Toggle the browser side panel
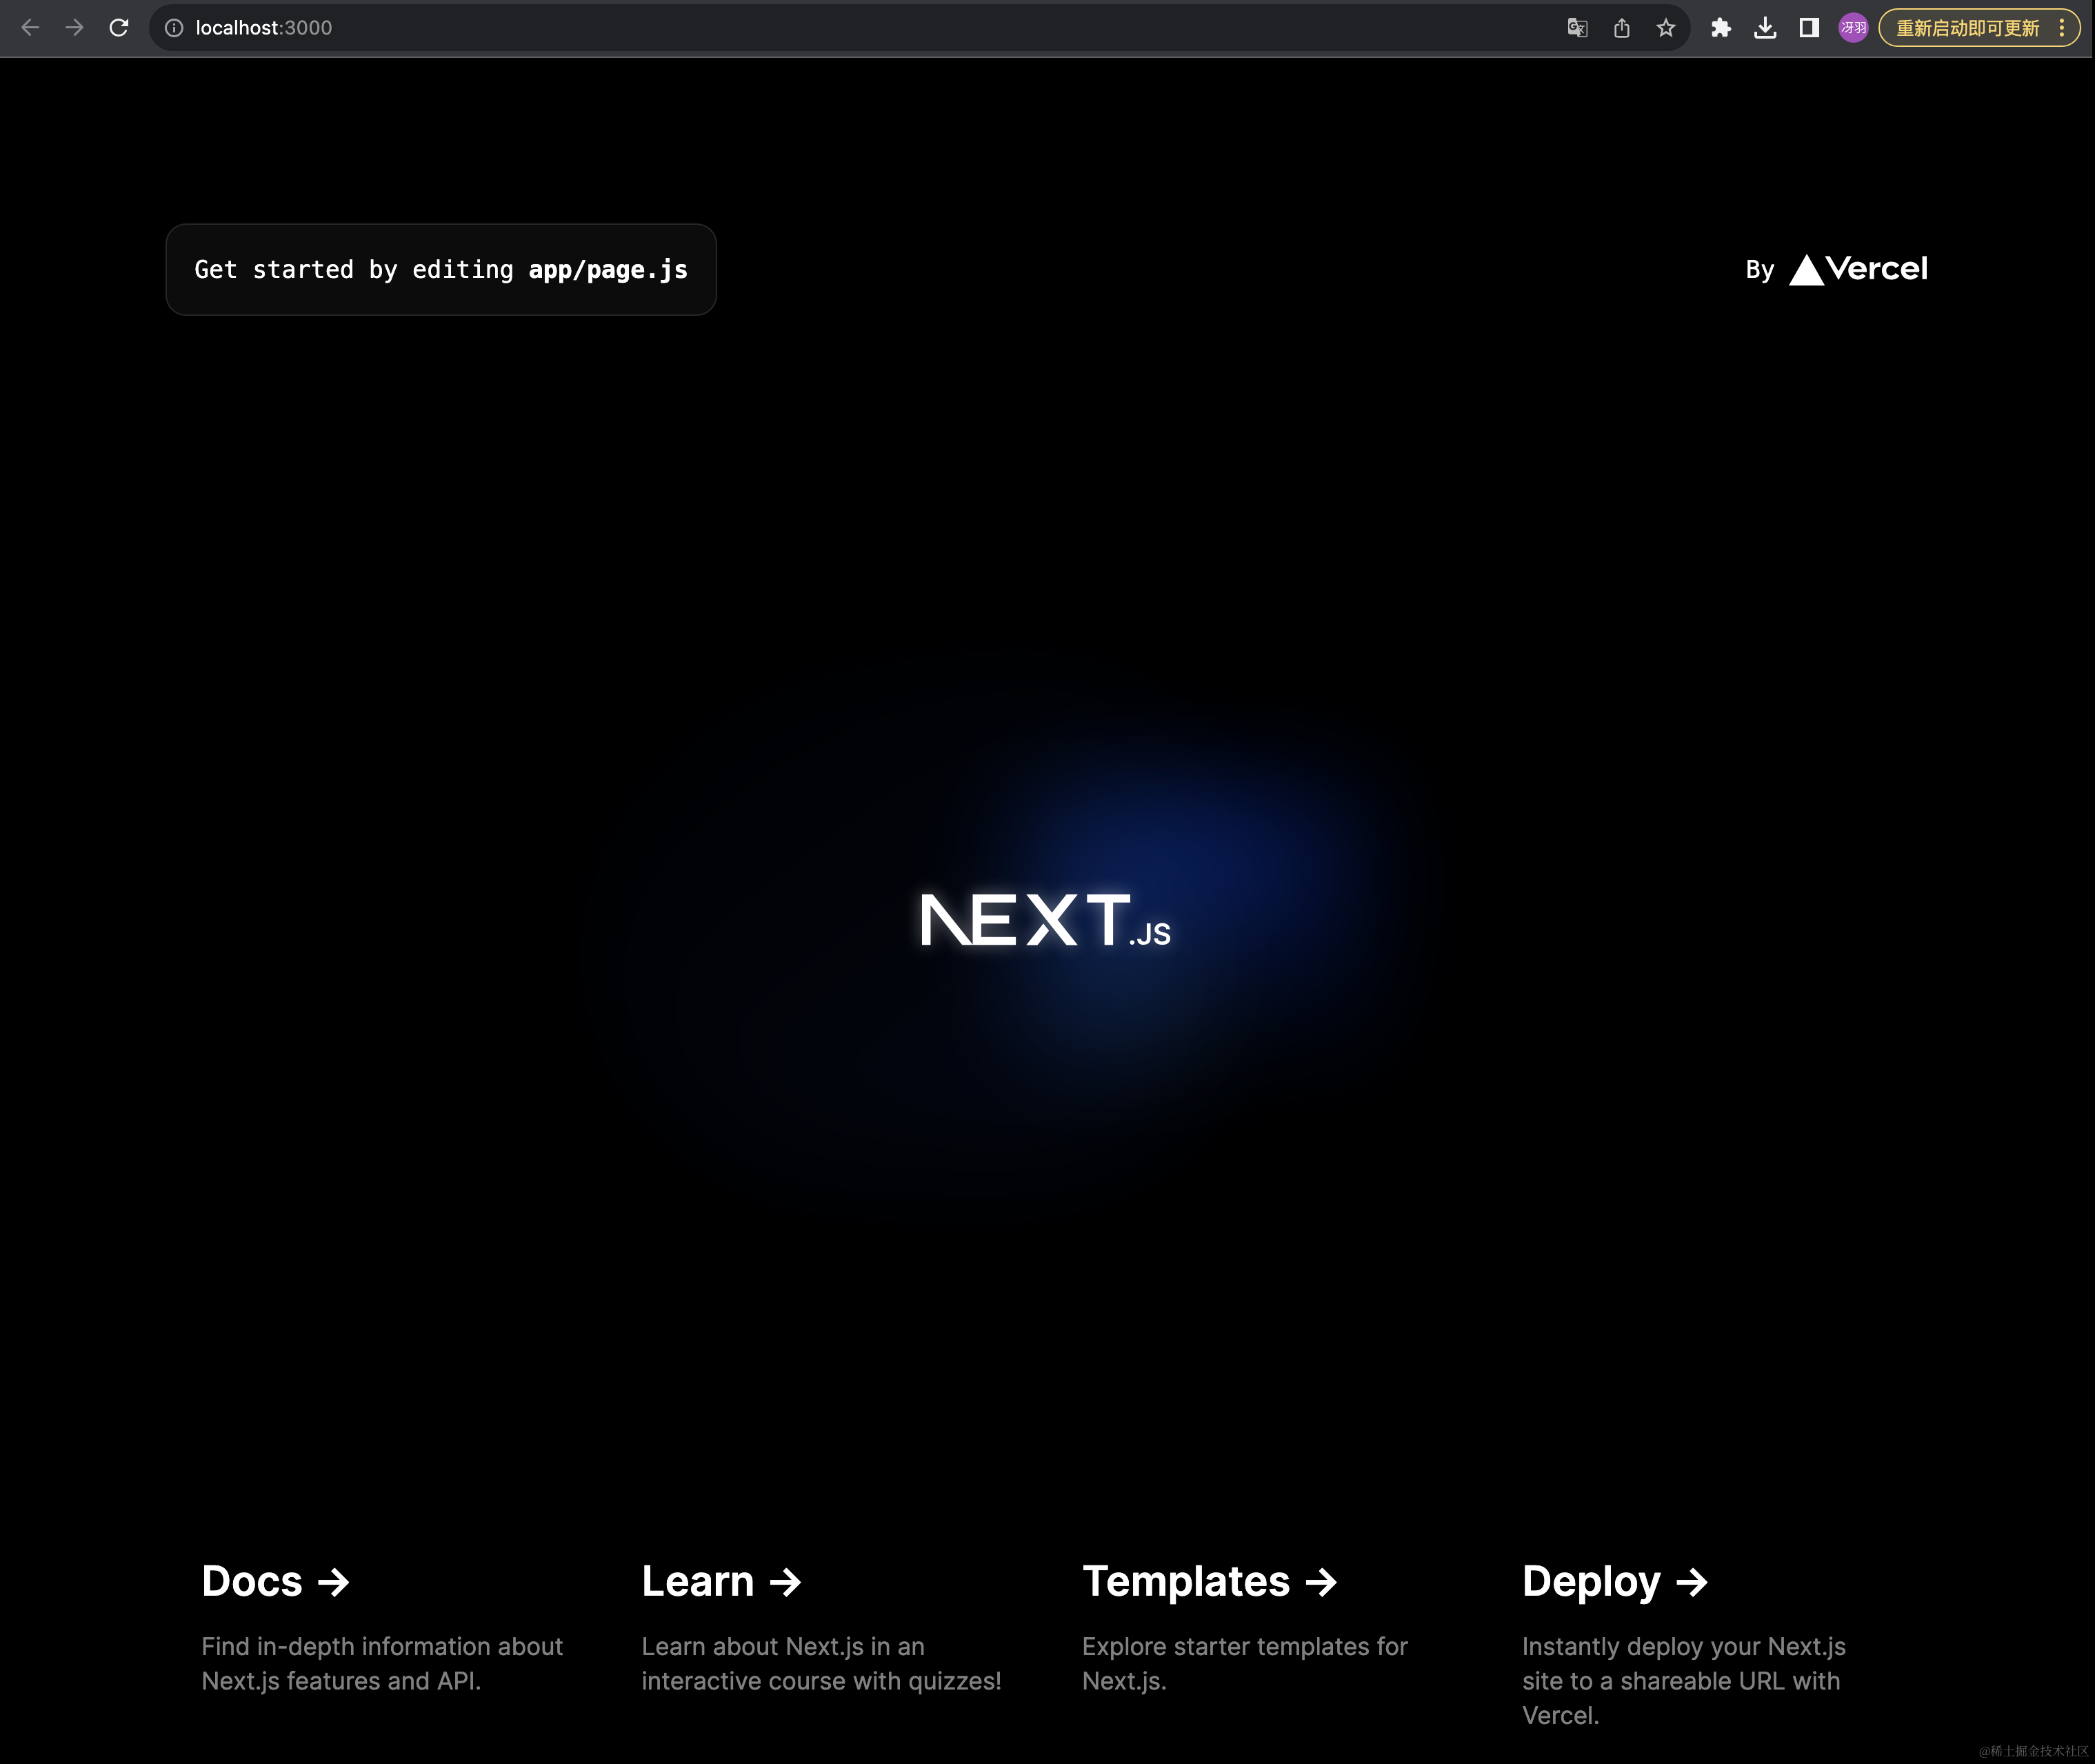 (x=1809, y=28)
